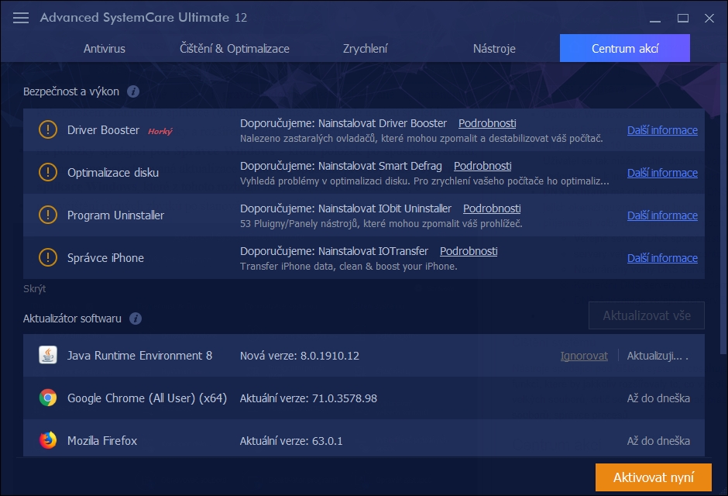Viewport: 728px width, 496px height.
Task: Open Podrobnosti for Driver Booster
Action: pos(487,122)
